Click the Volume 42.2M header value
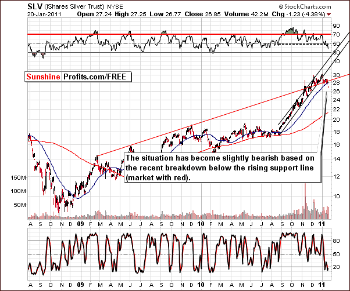This screenshot has width=350, height=291. click(247, 14)
